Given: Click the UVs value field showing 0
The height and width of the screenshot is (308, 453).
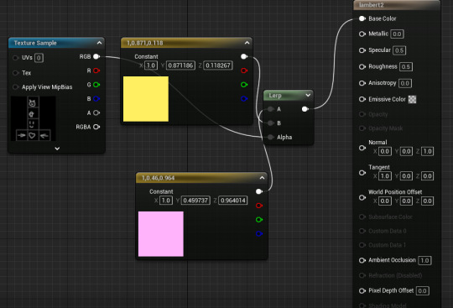Looking at the screenshot, I should coord(39,58).
